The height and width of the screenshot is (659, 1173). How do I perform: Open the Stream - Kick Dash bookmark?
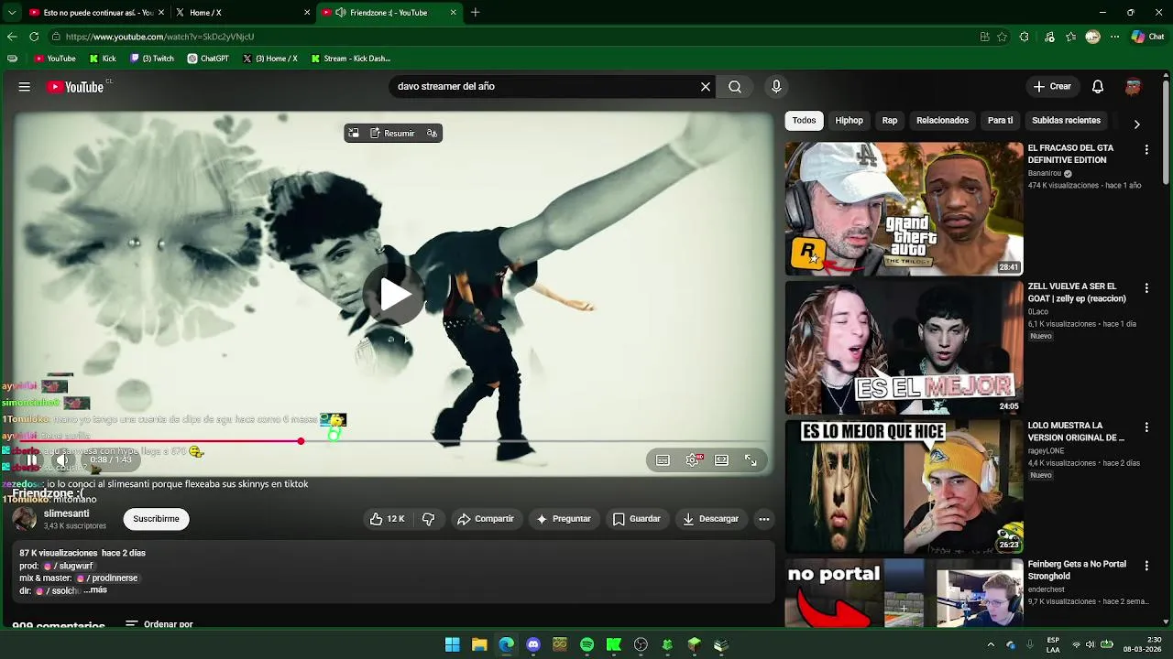[351, 59]
